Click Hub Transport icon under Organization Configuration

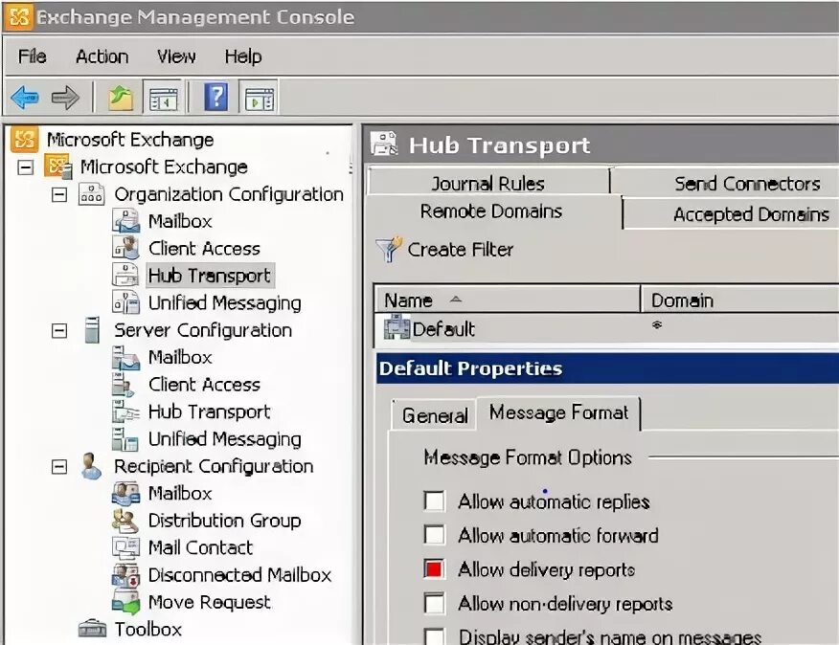tap(125, 275)
